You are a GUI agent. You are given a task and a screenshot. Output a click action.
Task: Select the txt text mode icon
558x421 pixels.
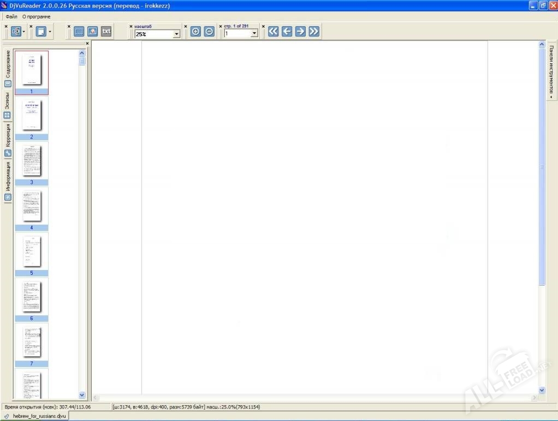click(x=106, y=32)
